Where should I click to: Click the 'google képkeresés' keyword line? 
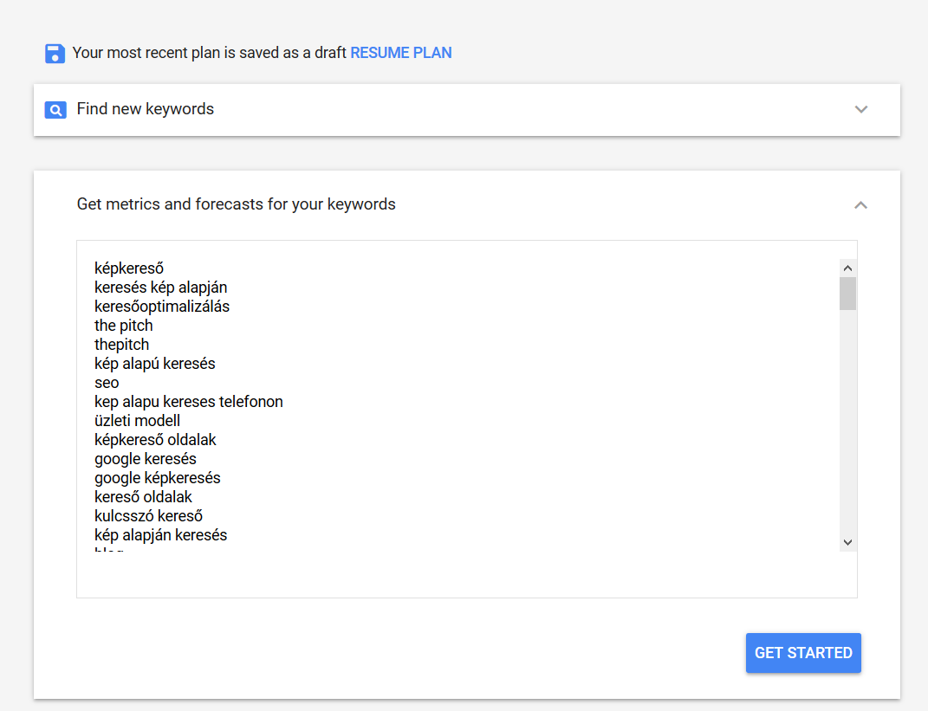click(158, 477)
